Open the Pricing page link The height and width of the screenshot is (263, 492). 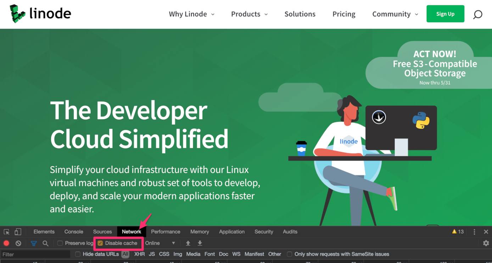(343, 14)
